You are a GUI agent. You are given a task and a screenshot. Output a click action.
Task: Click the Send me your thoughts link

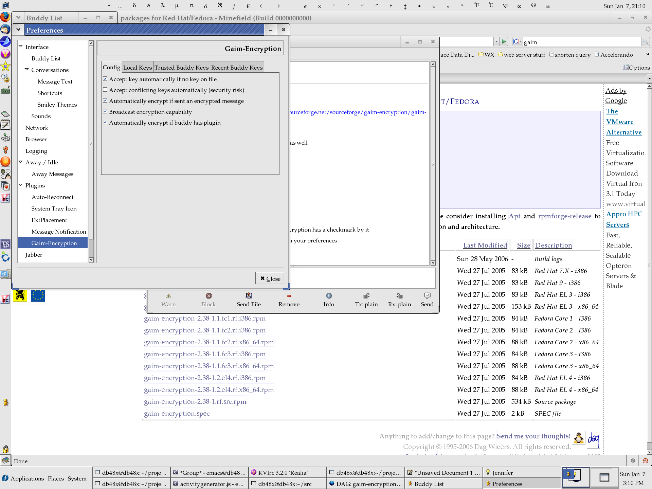click(533, 436)
